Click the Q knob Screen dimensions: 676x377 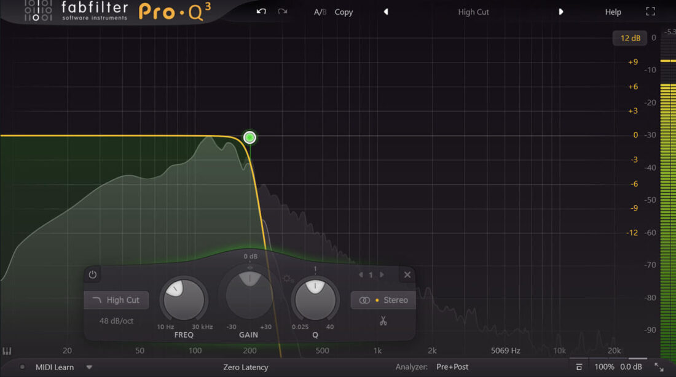(315, 300)
